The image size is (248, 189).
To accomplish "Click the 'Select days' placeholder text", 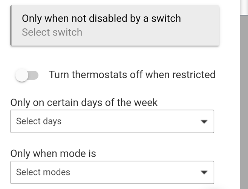I will pyautogui.click(x=38, y=121).
